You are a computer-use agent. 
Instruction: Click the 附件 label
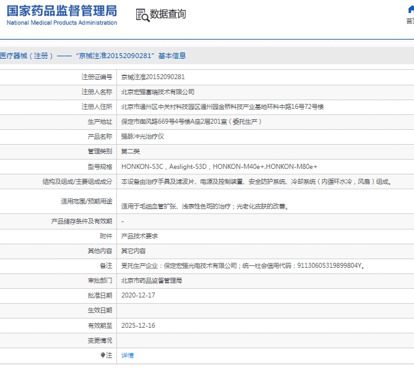click(x=106, y=236)
